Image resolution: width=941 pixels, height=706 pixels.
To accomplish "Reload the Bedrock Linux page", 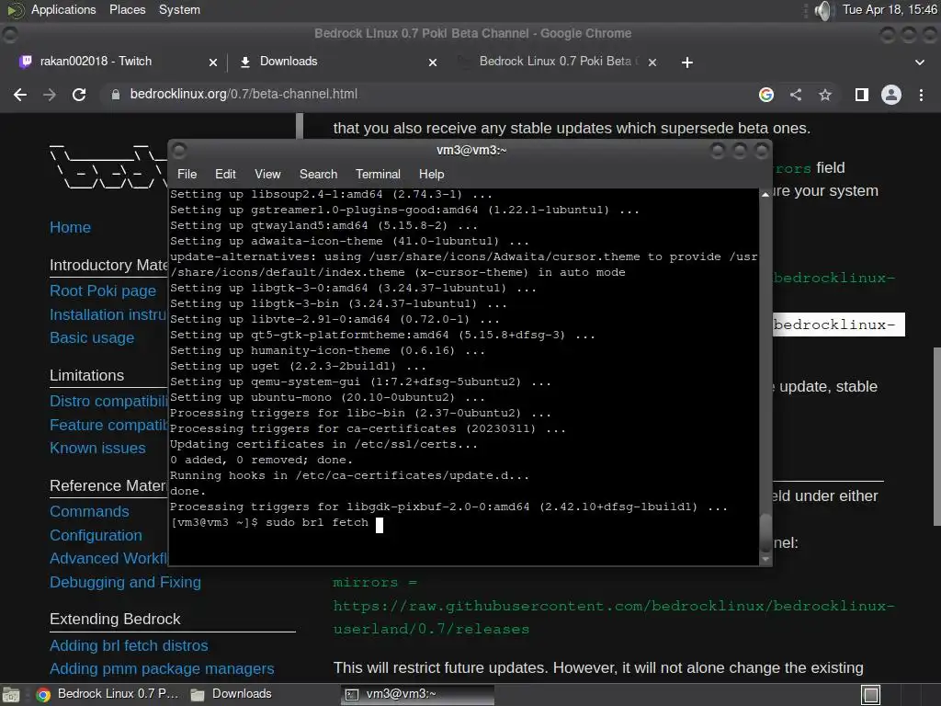I will coord(79,95).
